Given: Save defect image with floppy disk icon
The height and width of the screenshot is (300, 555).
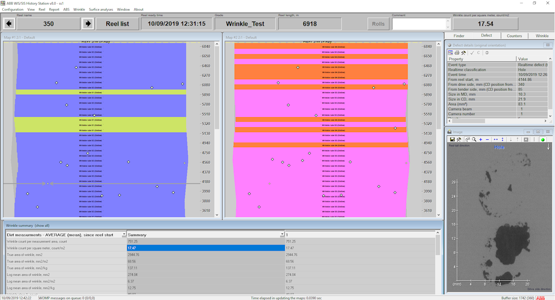Looking at the screenshot, I should point(452,139).
